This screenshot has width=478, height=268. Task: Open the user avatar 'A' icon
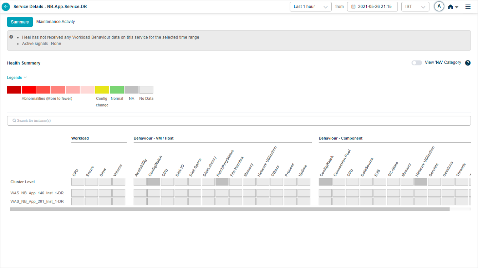(439, 6)
